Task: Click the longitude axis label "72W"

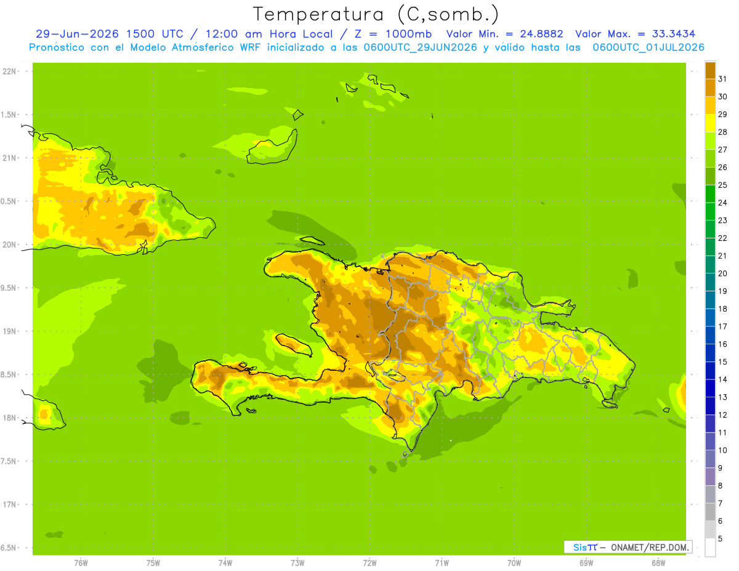Action: point(369,562)
